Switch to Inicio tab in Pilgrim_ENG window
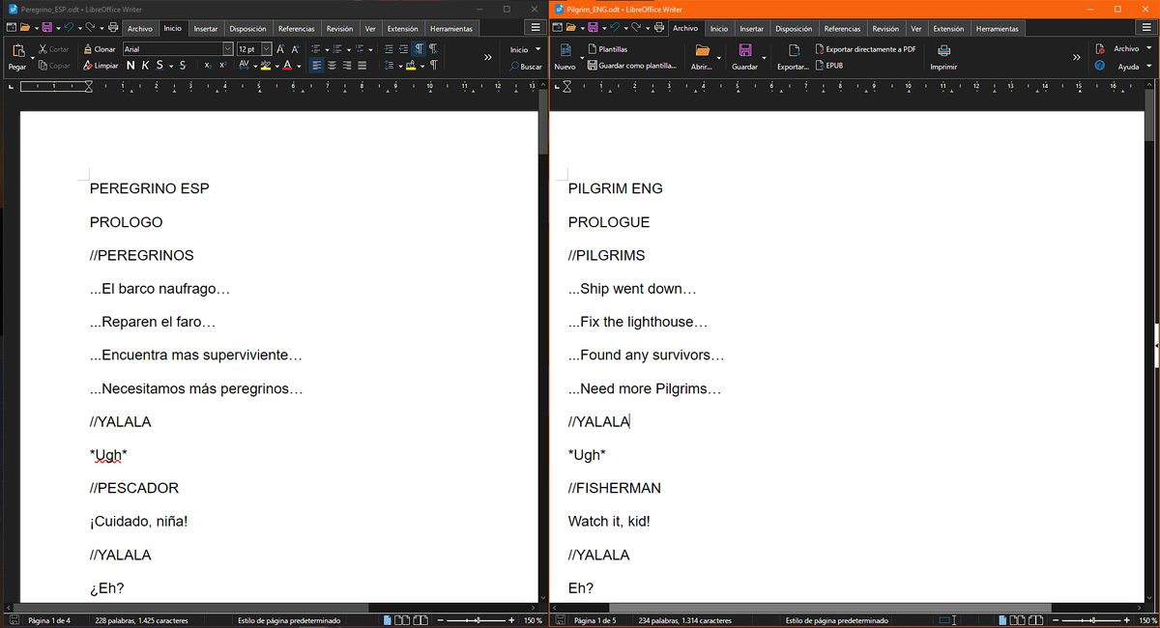 pos(719,29)
